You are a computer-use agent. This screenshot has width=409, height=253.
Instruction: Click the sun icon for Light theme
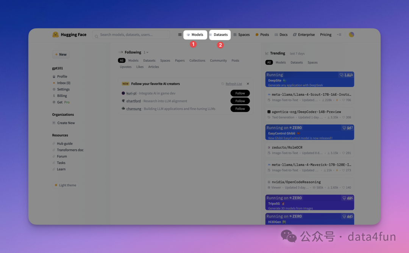click(x=56, y=185)
